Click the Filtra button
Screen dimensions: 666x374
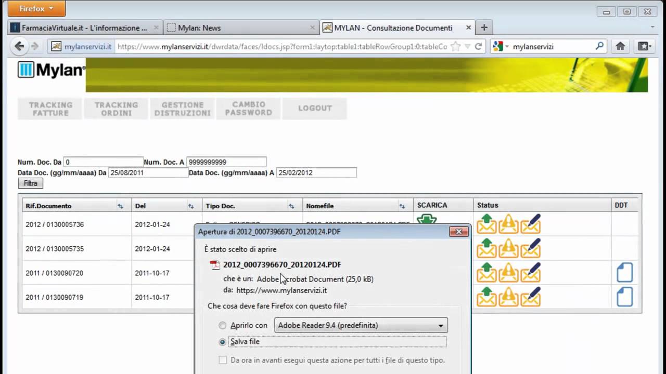tap(31, 183)
